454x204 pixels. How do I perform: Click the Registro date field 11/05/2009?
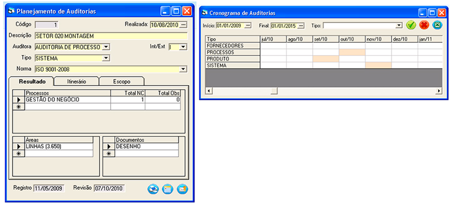tap(49, 188)
